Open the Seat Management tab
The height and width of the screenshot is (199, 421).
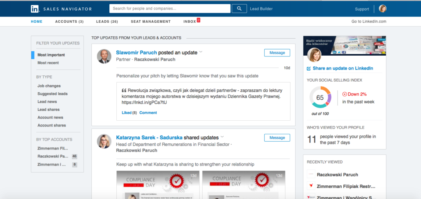tap(150, 21)
